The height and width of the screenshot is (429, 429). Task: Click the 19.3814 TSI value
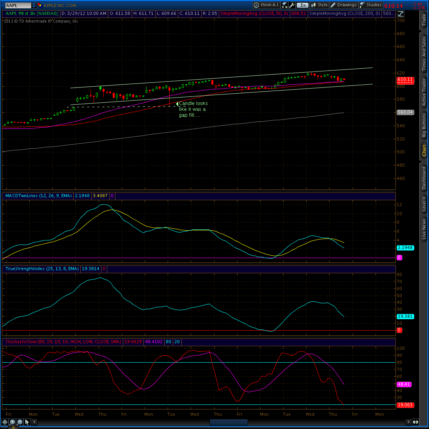(x=90, y=269)
